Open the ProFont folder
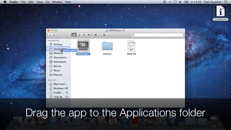This screenshot has height=130, width=231. tap(107, 46)
